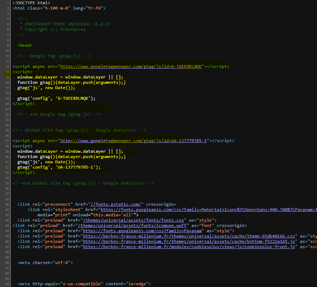Click the <script> tag on line 28
The height and width of the screenshot is (287, 317).
(22, 146)
